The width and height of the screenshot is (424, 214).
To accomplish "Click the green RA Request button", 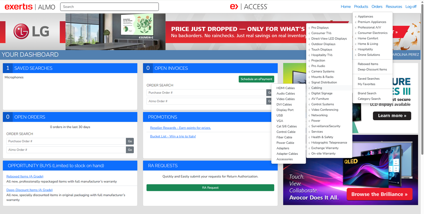I will tap(210, 188).
